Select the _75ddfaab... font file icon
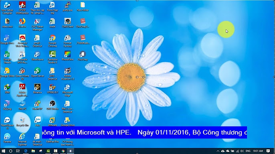 [83, 39]
